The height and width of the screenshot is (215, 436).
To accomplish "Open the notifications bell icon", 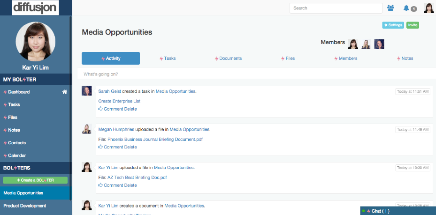I will (406, 8).
